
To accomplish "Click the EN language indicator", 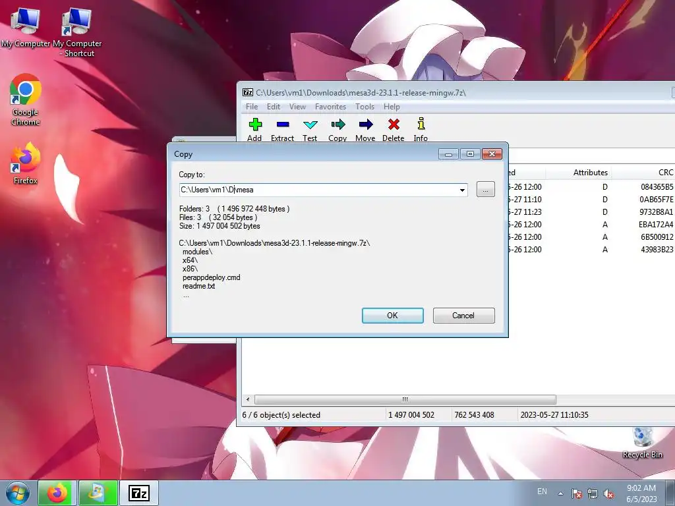I will coord(542,492).
